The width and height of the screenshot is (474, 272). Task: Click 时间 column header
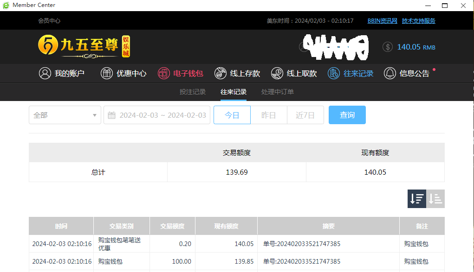tap(61, 226)
